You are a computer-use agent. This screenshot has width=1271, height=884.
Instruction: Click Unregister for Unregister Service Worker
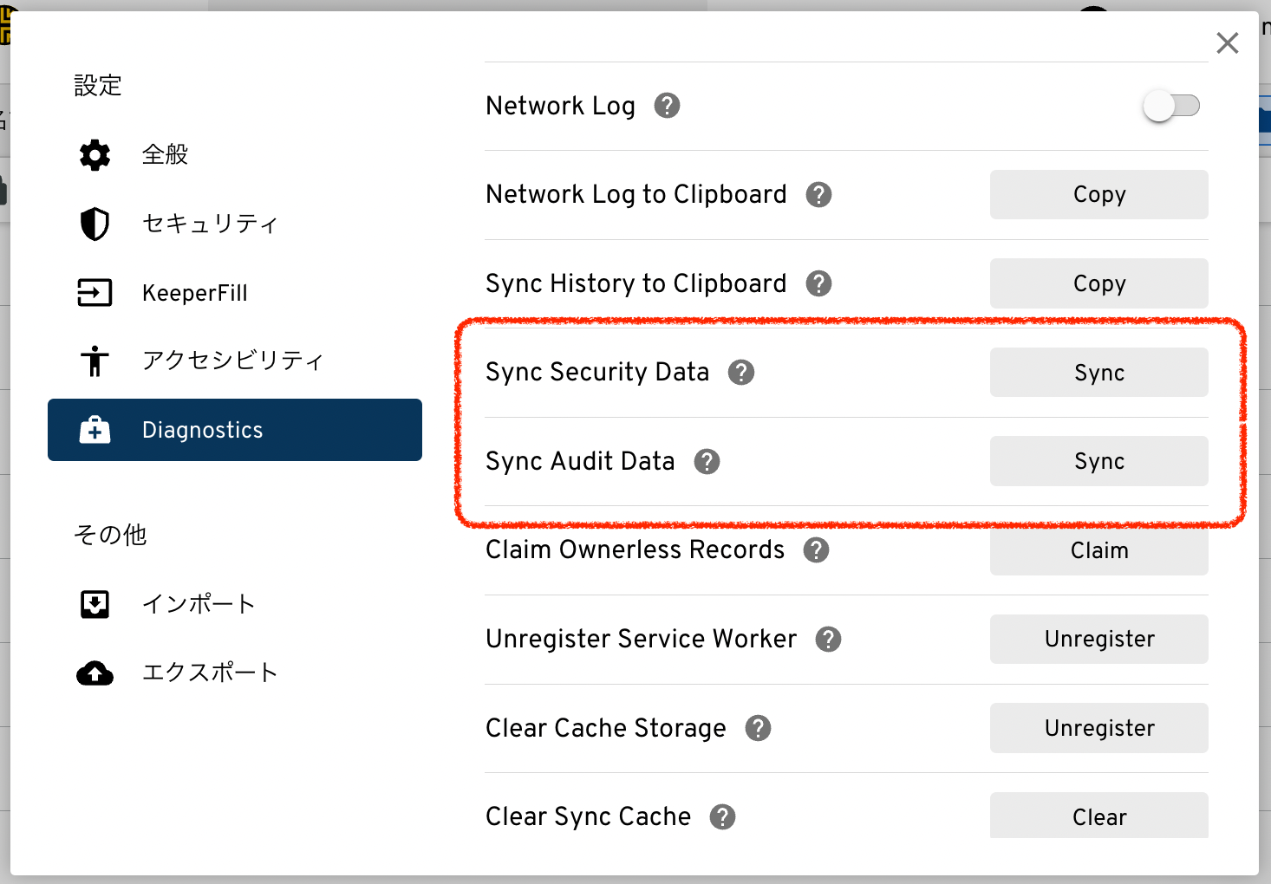click(1099, 639)
